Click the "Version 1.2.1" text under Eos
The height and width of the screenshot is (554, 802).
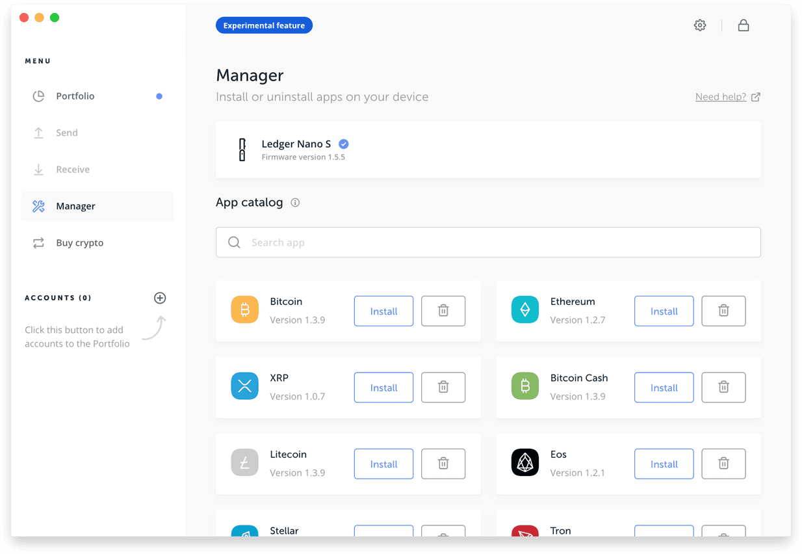(577, 473)
